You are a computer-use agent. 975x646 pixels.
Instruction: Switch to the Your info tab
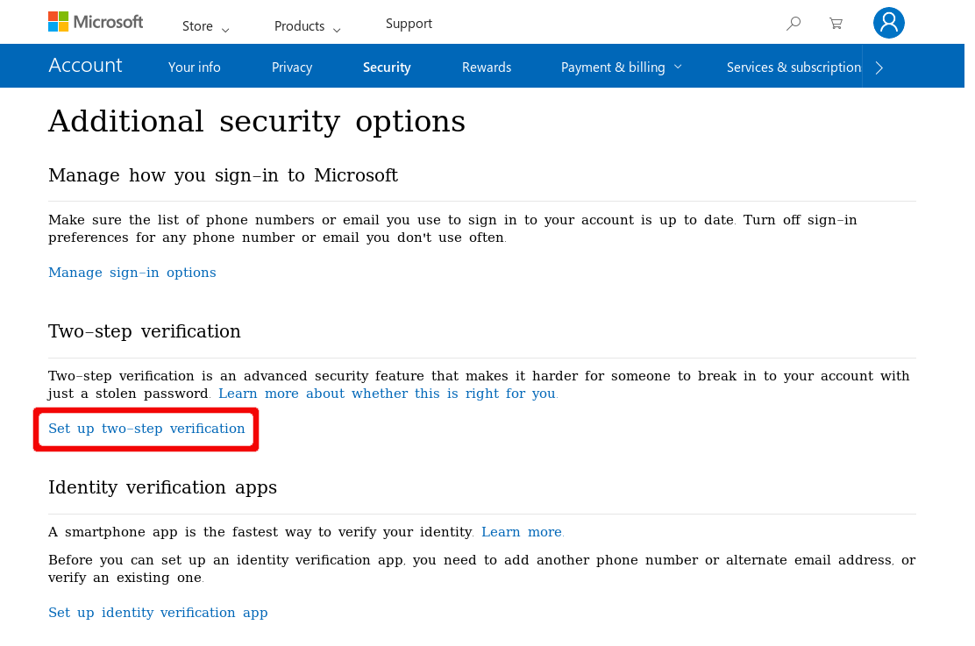point(194,67)
